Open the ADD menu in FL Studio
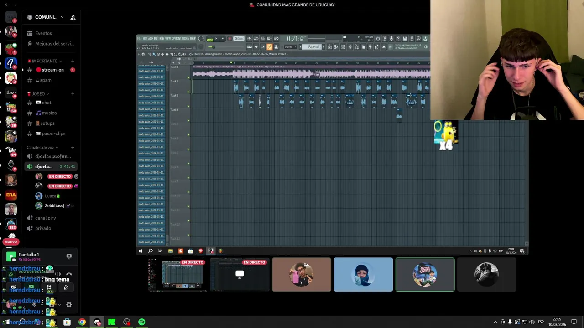 [x=151, y=38]
